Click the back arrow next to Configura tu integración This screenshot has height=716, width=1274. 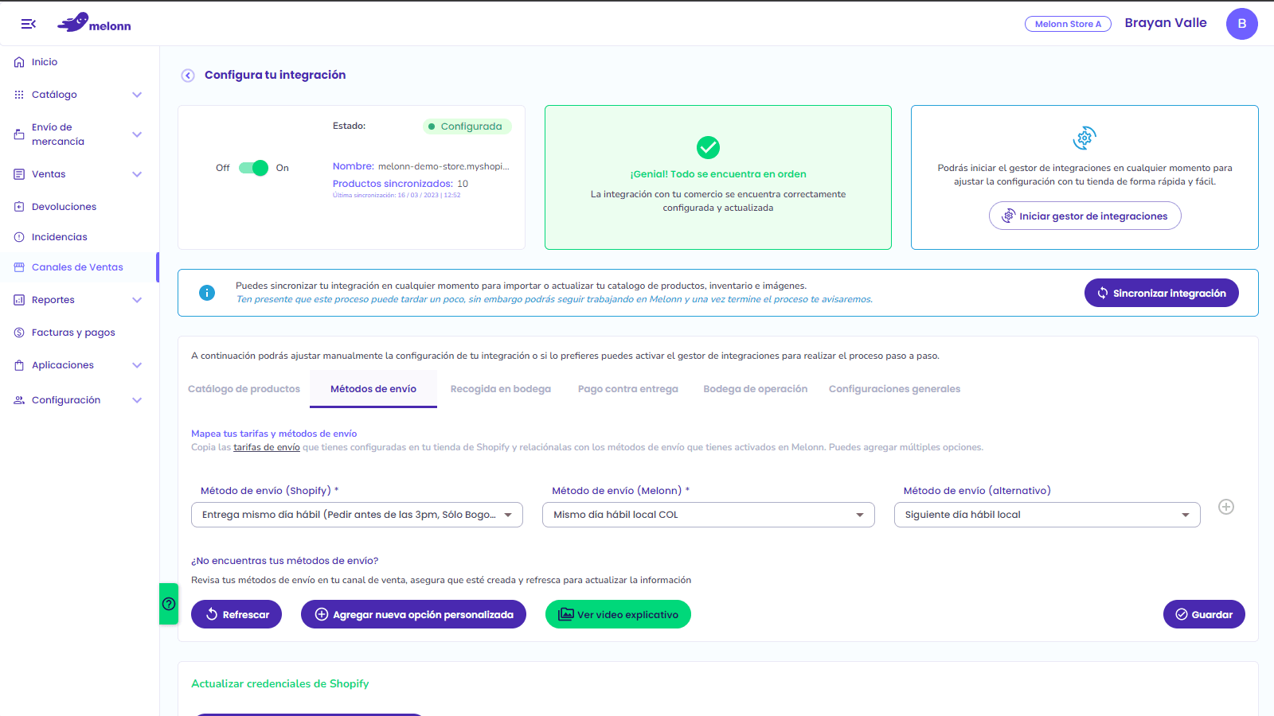188,75
